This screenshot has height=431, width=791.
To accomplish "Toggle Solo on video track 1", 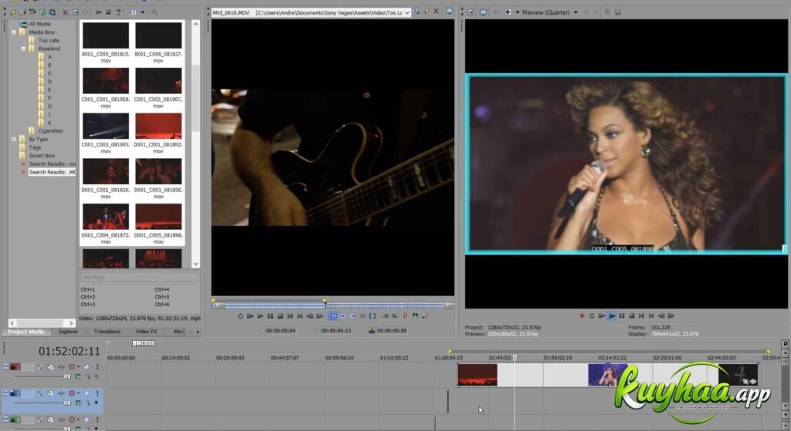I will click(x=97, y=367).
